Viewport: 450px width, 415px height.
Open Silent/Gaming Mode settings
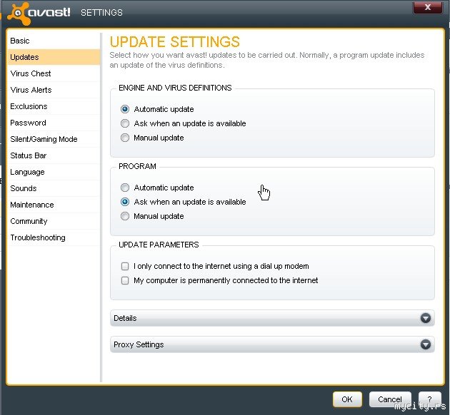(44, 139)
